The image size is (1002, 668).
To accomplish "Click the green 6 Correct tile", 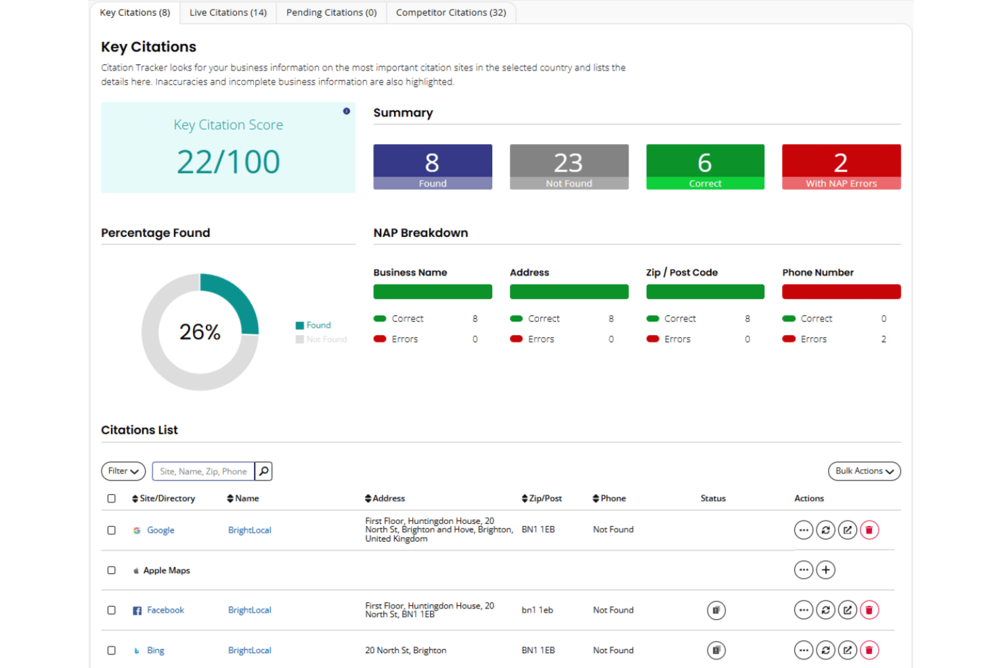I will (x=705, y=166).
